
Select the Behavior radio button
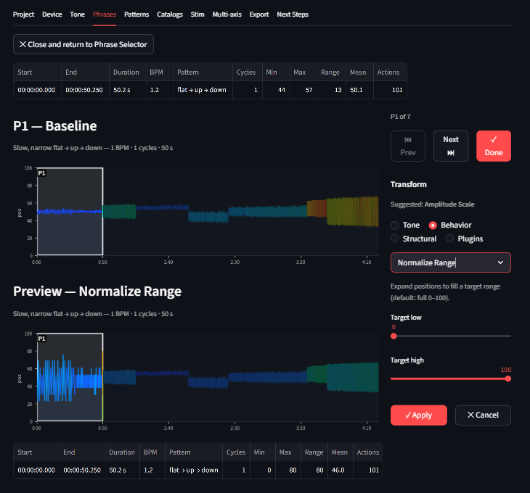pyautogui.click(x=433, y=225)
